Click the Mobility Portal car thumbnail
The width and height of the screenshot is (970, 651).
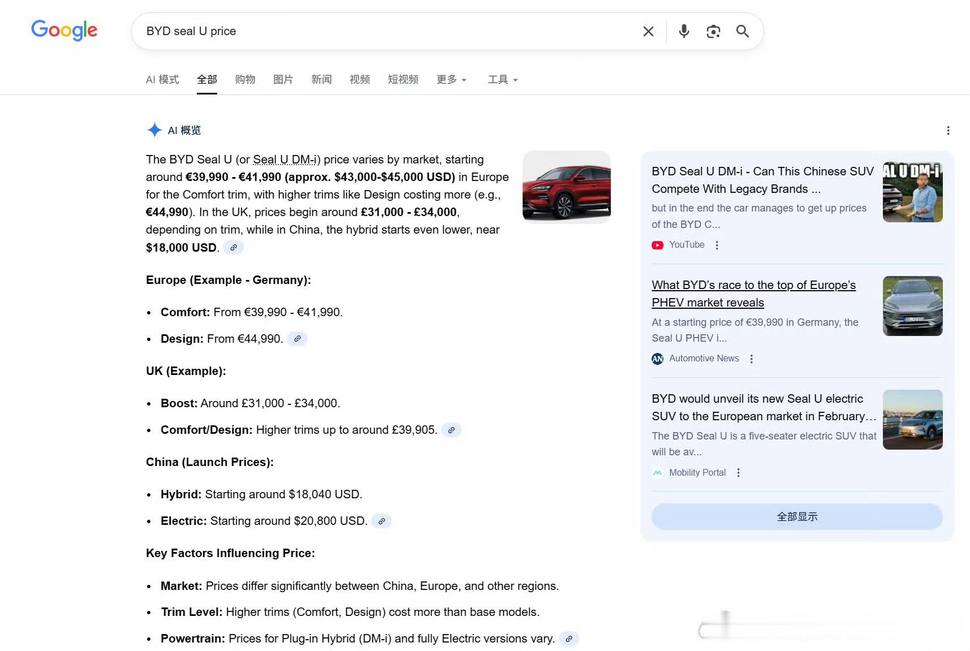(x=913, y=420)
